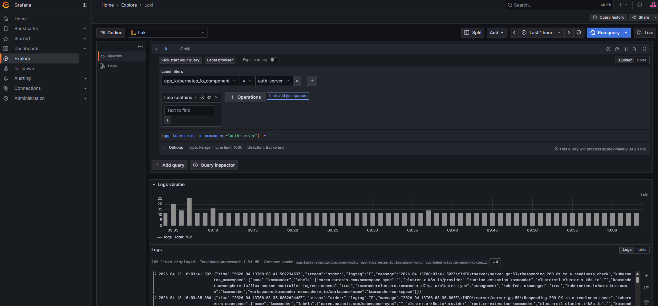Click hint: add json parser
The width and height of the screenshot is (658, 306).
tap(288, 96)
